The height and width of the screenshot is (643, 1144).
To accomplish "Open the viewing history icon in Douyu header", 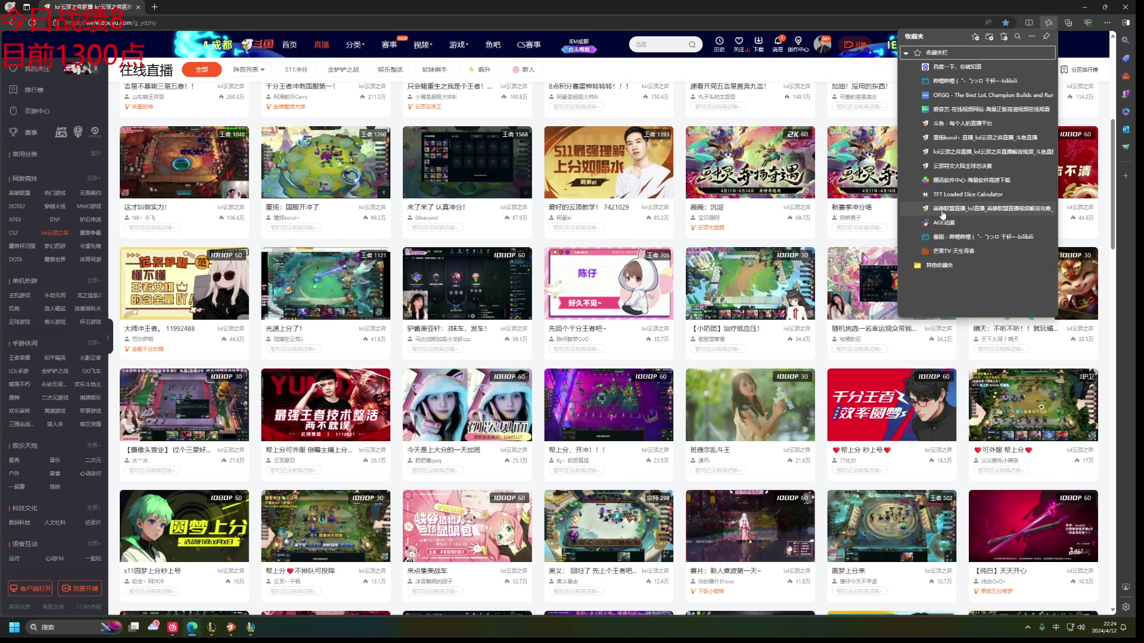I will pyautogui.click(x=719, y=44).
